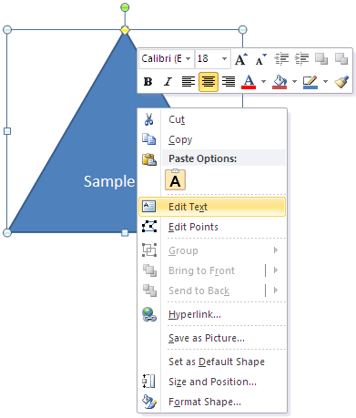The width and height of the screenshot is (356, 418).
Task: Toggle Bold formatting
Action: tap(148, 81)
